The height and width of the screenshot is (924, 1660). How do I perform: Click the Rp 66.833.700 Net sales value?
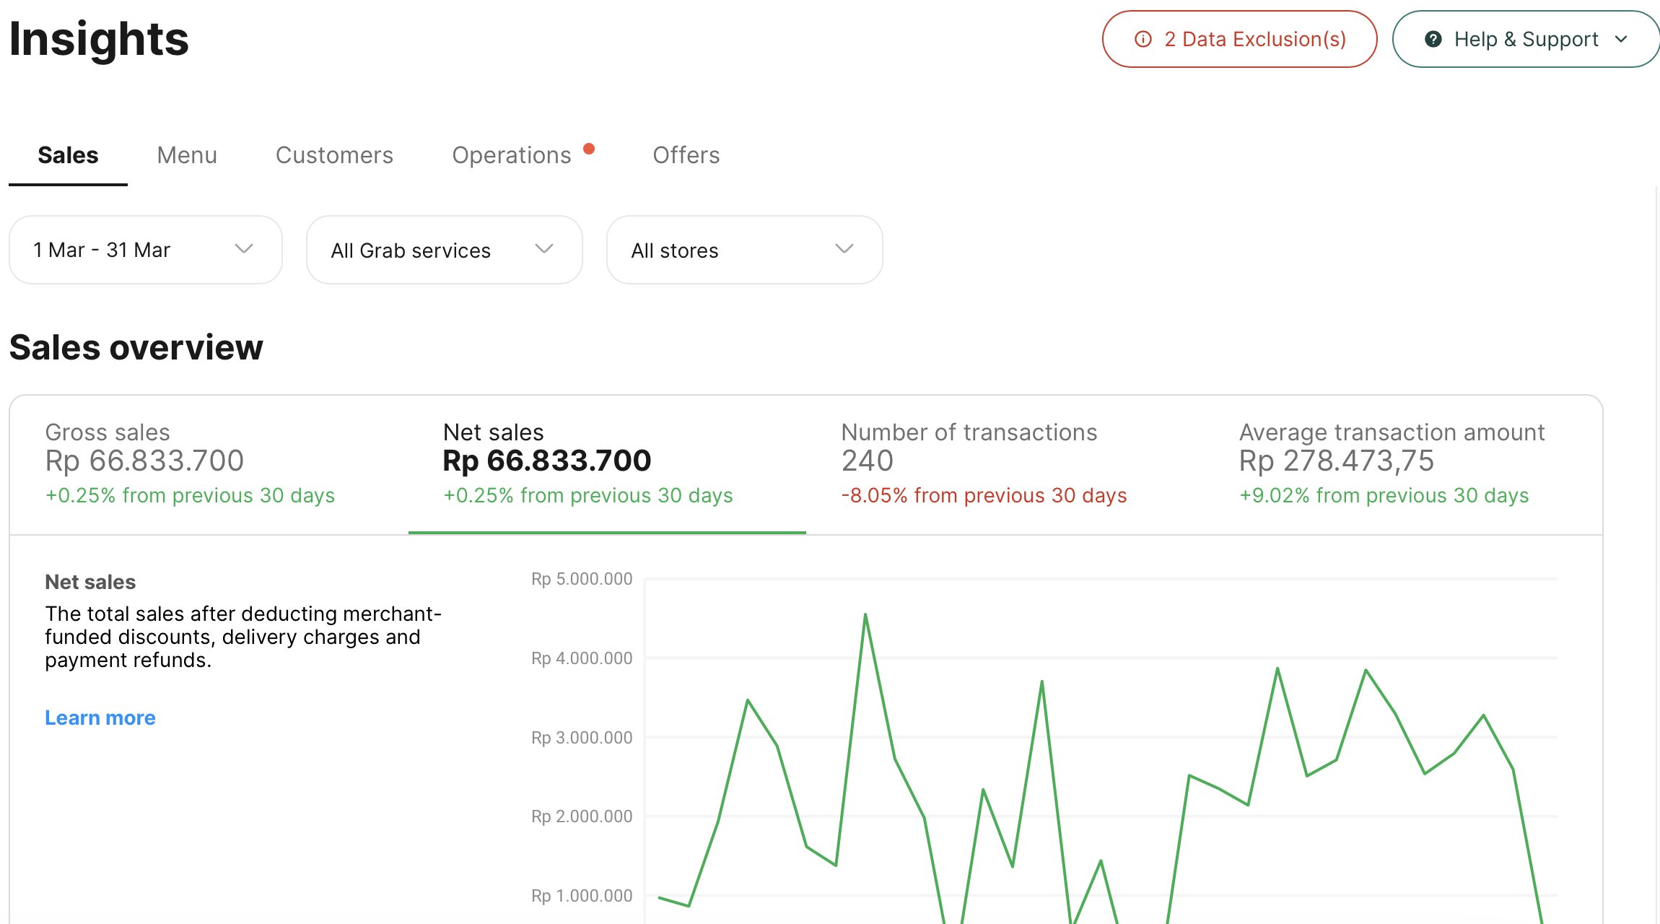coord(547,461)
